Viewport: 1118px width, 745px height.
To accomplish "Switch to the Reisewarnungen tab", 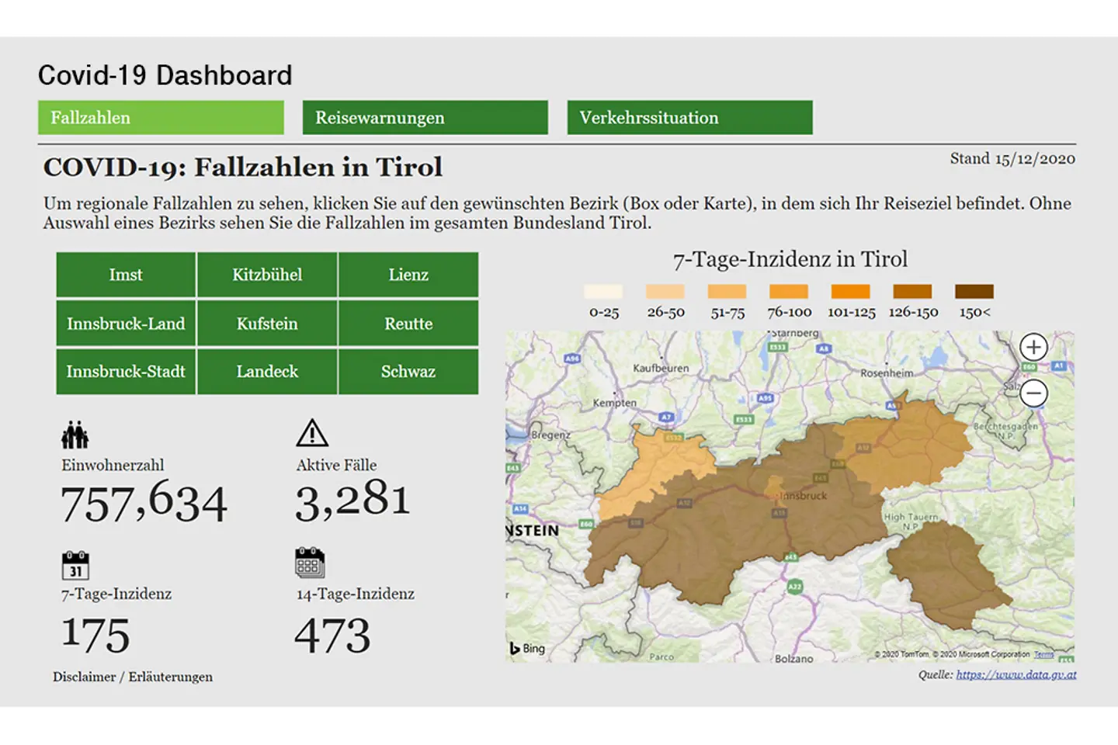I will tap(425, 118).
